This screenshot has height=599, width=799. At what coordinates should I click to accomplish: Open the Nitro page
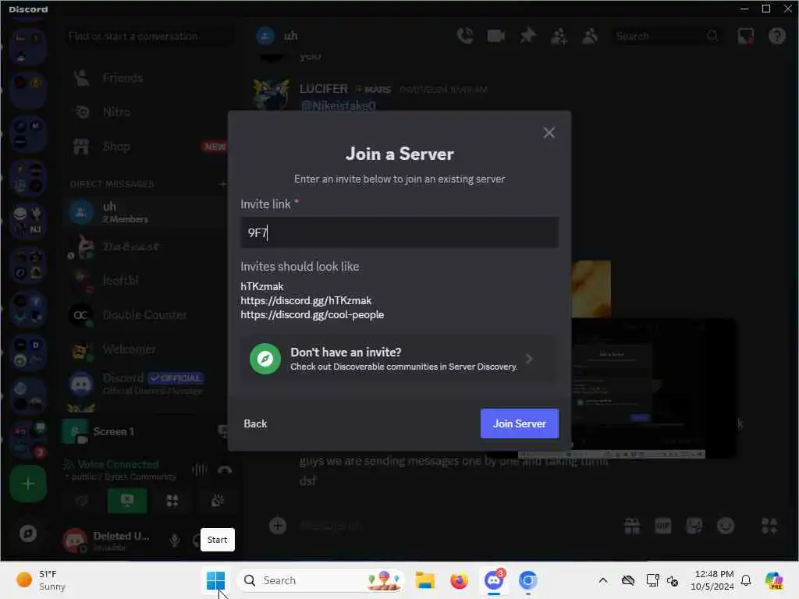pos(146,112)
